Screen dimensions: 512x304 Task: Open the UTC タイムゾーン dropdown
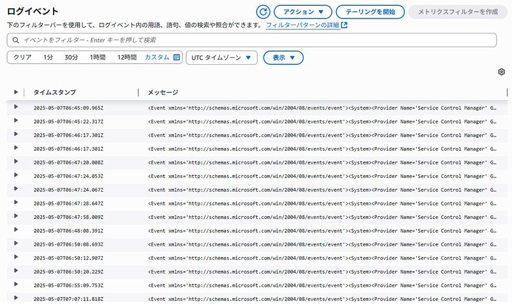pos(222,58)
